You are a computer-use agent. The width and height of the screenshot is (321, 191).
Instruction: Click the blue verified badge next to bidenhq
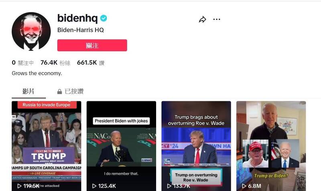pos(104,18)
